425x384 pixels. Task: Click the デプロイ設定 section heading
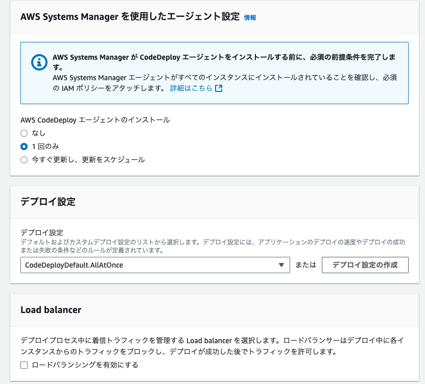[48, 202]
